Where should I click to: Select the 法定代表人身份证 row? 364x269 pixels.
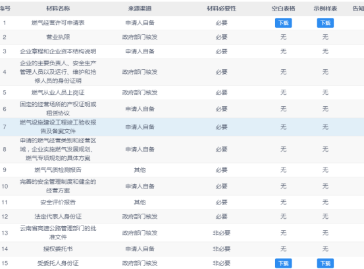pos(182,217)
